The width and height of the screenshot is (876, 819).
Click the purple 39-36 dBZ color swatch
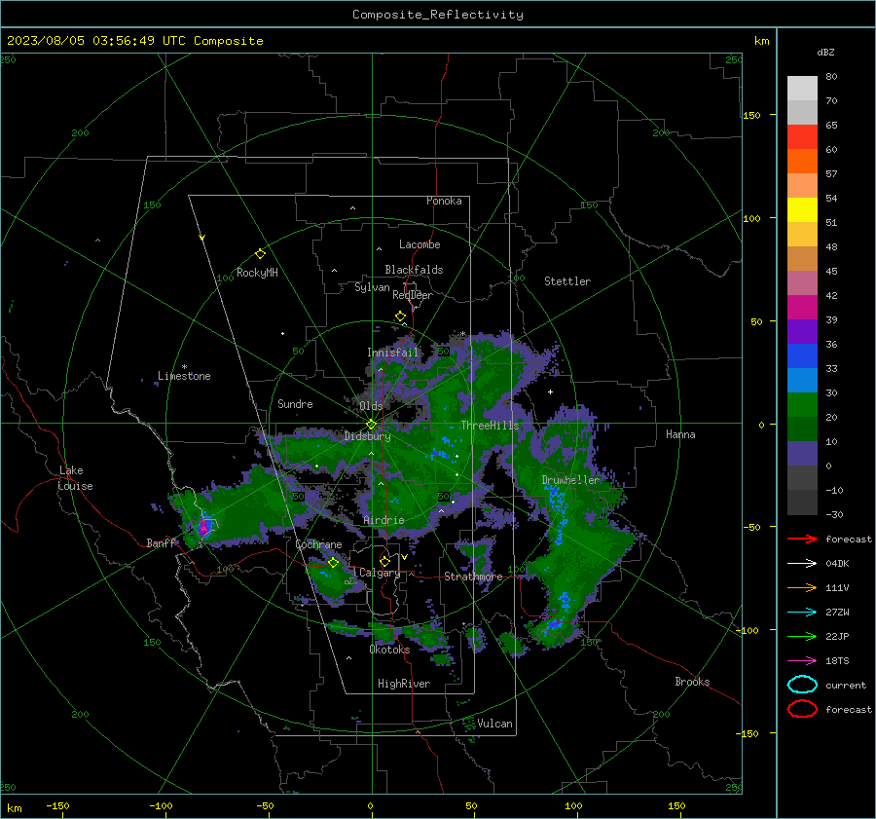point(802,331)
